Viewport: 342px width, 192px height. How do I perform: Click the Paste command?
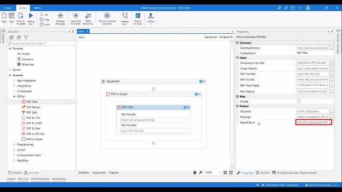(x=45, y=24)
